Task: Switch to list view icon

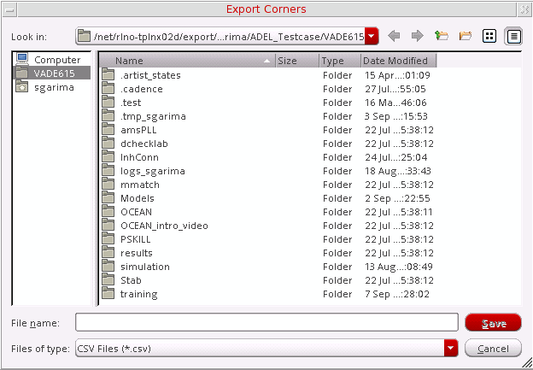Action: (489, 36)
